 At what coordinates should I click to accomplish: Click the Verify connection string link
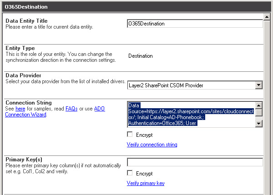[152, 145]
